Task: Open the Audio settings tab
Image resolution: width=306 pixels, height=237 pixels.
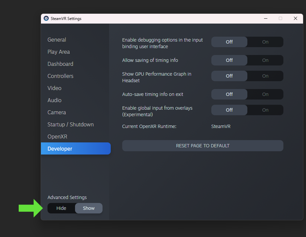Action: pos(54,100)
